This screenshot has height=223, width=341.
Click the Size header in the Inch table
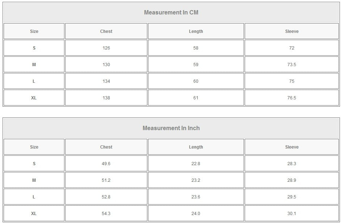click(x=34, y=147)
